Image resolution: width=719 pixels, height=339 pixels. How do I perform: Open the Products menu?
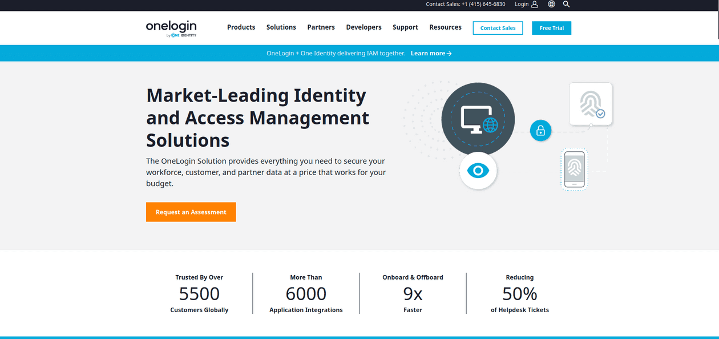241,27
